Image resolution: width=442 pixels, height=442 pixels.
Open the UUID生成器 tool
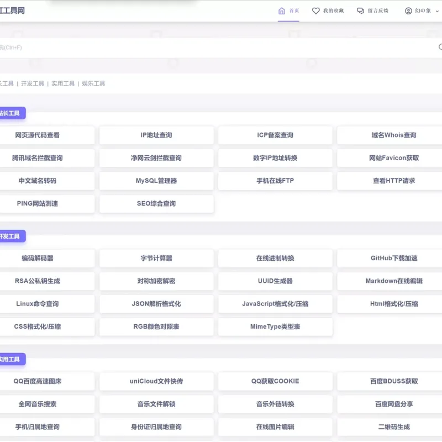[x=275, y=281]
